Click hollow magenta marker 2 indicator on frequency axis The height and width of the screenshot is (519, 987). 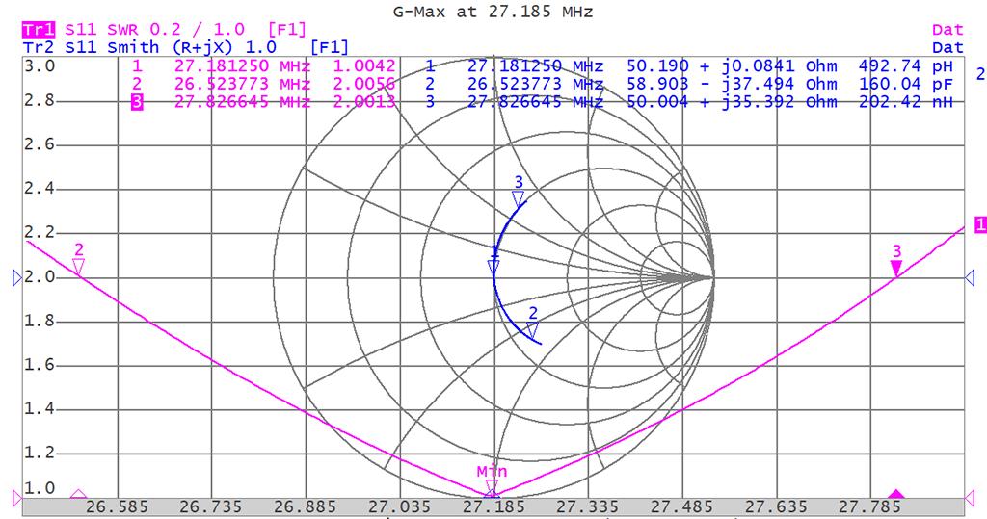(78, 495)
